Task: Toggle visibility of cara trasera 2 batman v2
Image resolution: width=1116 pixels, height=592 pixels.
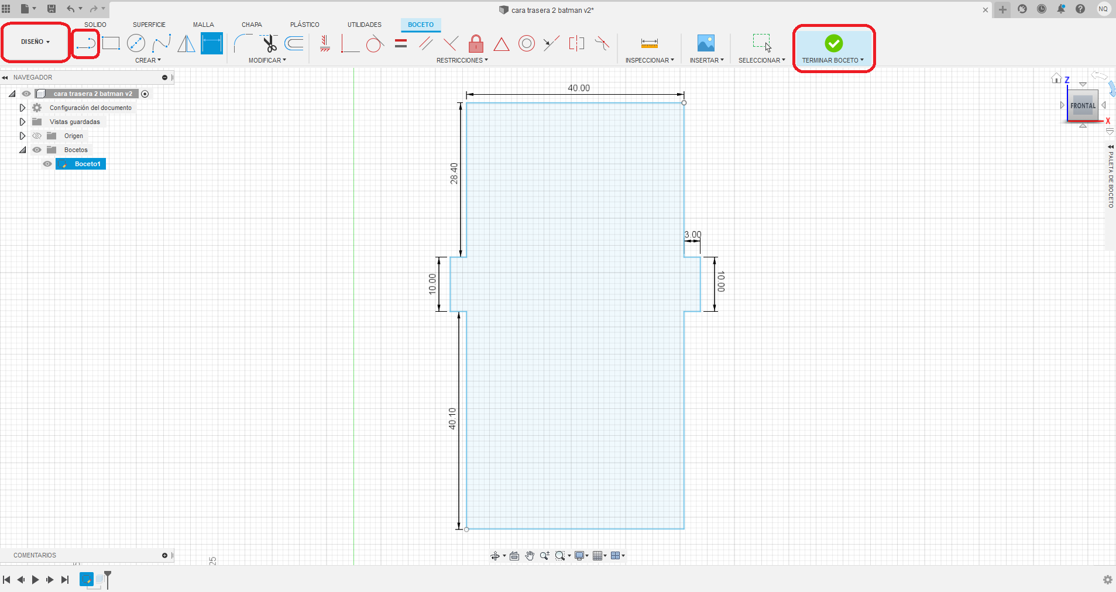Action: click(x=26, y=94)
